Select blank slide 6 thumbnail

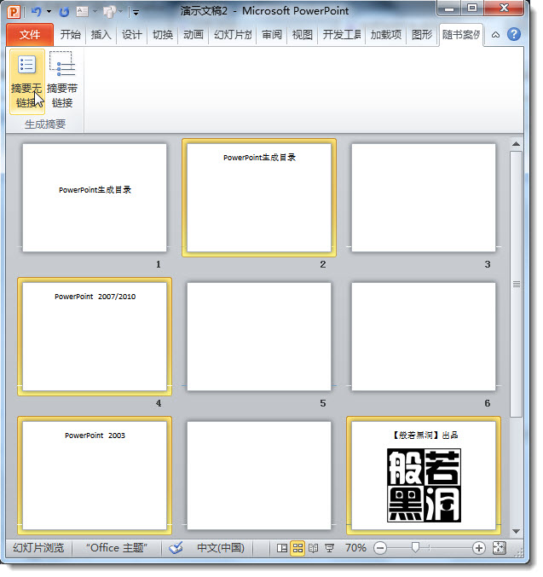pyautogui.click(x=424, y=337)
